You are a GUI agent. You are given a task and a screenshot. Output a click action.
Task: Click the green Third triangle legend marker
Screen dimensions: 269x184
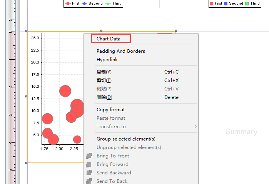(108, 3)
